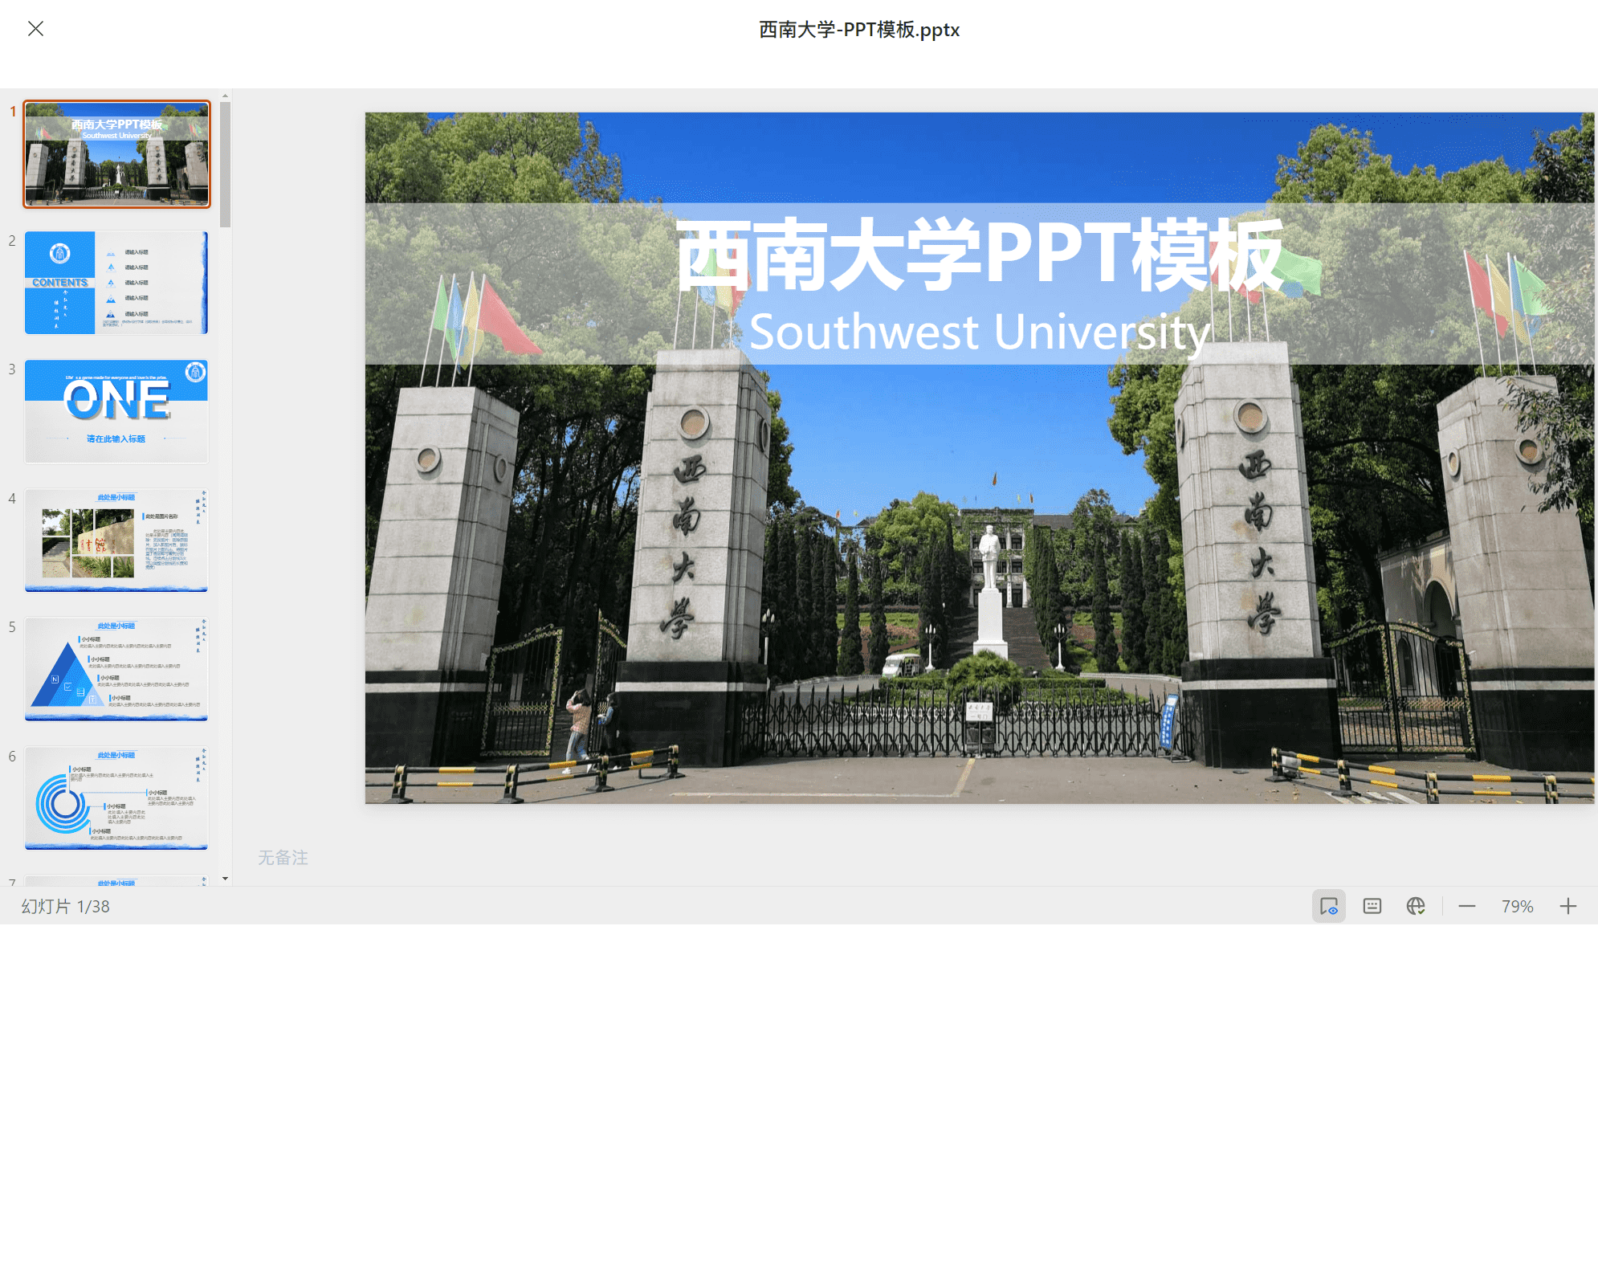
Task: Select slide 4 thumbnail with the photo collage
Action: [116, 540]
